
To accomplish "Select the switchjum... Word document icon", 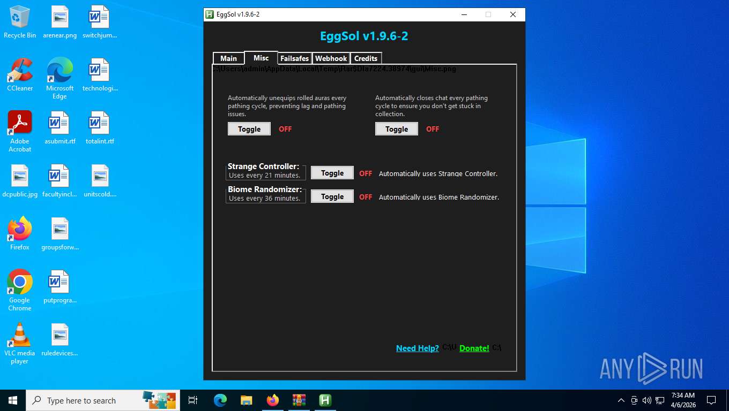I will pos(100,22).
